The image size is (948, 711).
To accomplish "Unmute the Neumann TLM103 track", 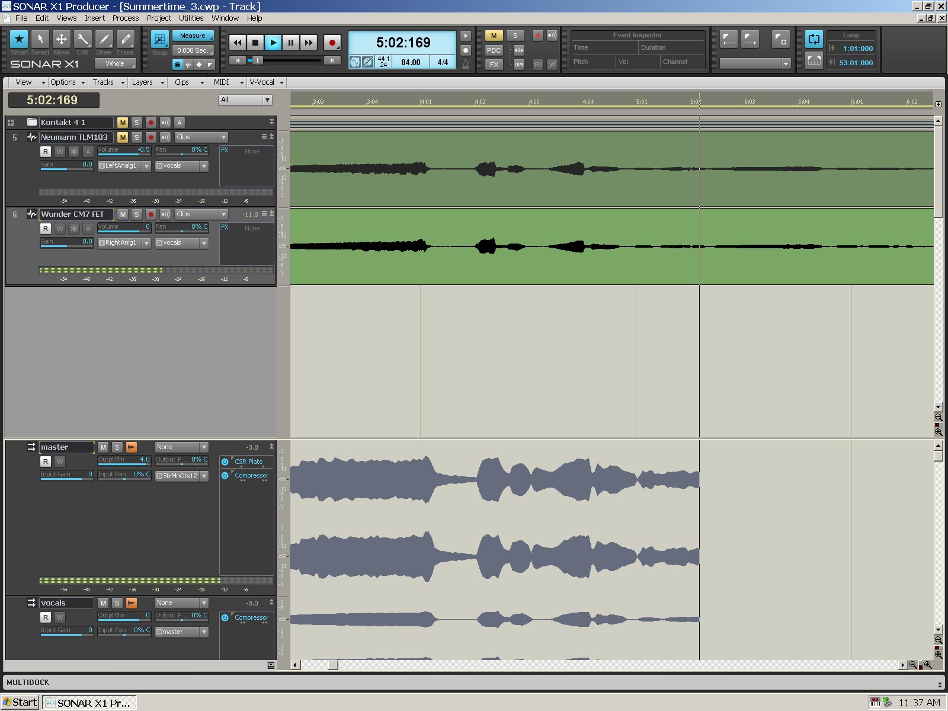I will pos(123,137).
